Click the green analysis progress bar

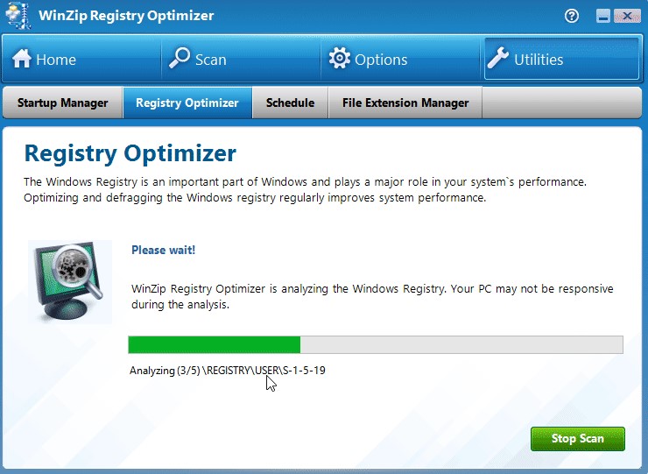376,344
